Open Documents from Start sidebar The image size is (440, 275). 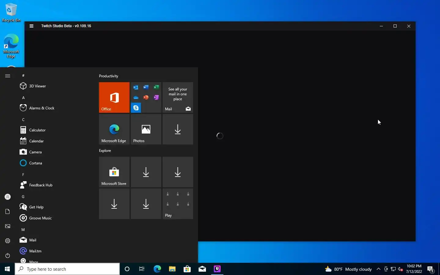pos(8,211)
